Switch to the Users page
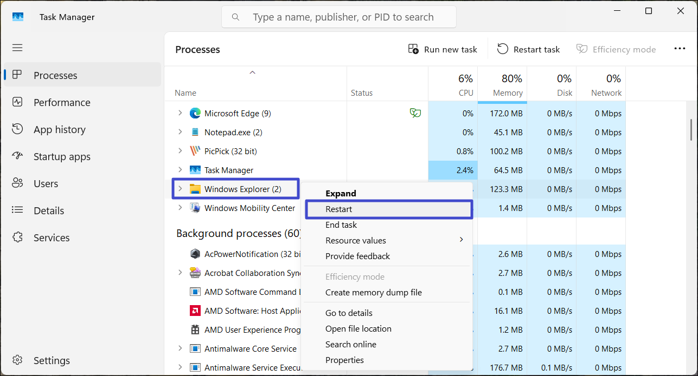This screenshot has width=698, height=376. click(46, 183)
